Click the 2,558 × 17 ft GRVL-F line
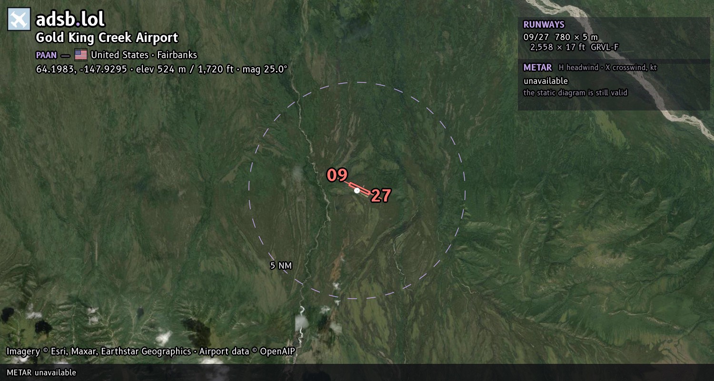 (x=575, y=47)
